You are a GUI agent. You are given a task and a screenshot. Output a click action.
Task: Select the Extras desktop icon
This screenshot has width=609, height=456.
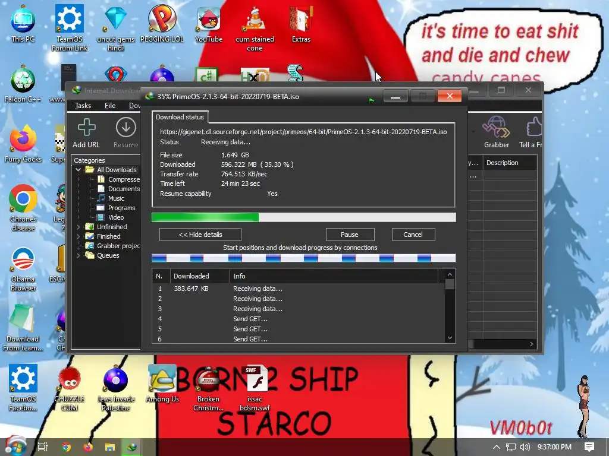(301, 18)
